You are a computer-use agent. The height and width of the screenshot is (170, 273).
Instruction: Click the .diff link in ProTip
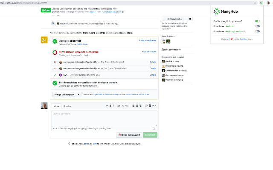pyautogui.click(x=95, y=144)
